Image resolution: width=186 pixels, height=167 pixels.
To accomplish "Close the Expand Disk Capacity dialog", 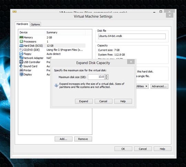I will pyautogui.click(x=131, y=62).
